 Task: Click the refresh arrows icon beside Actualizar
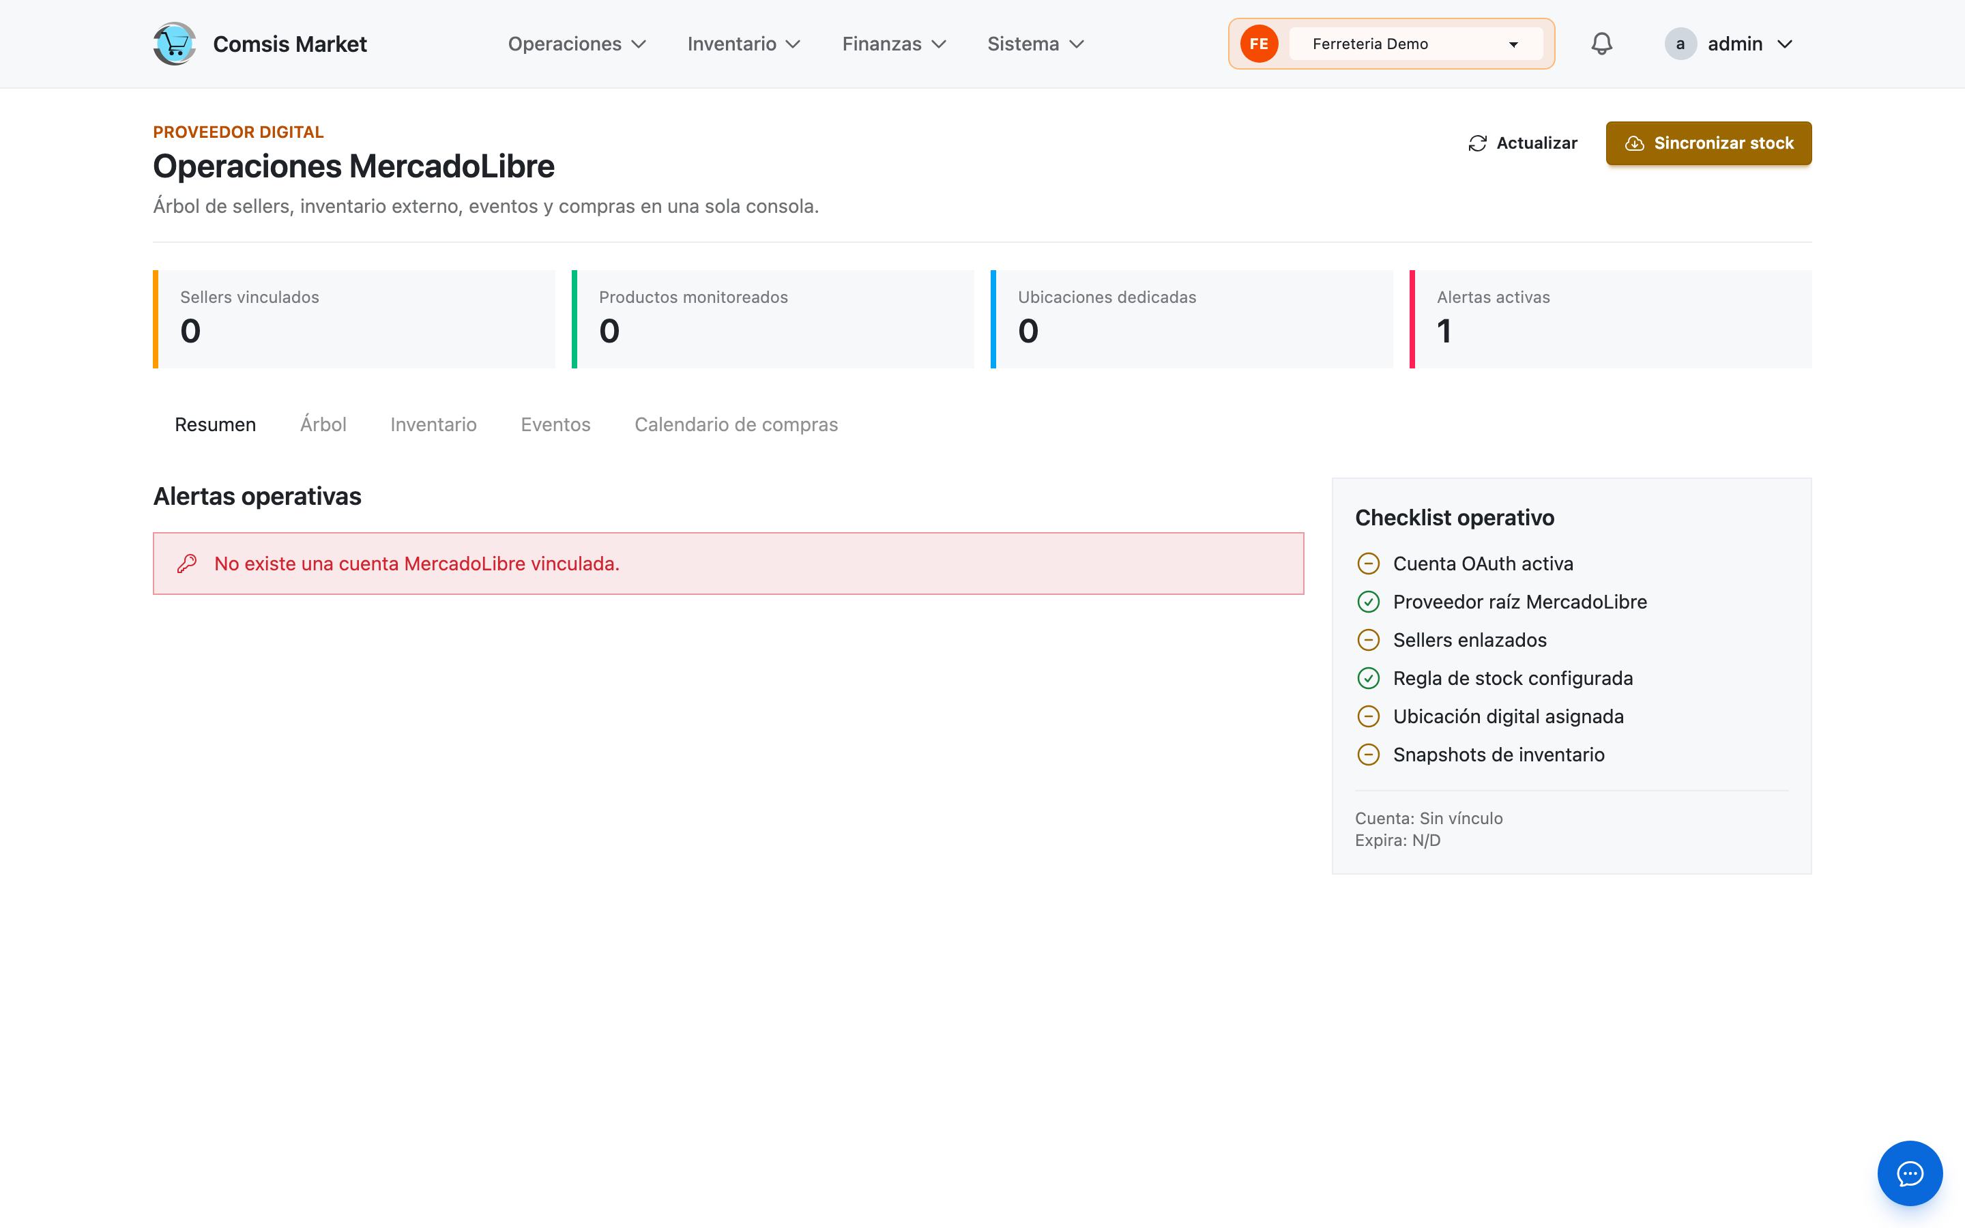[x=1477, y=144]
